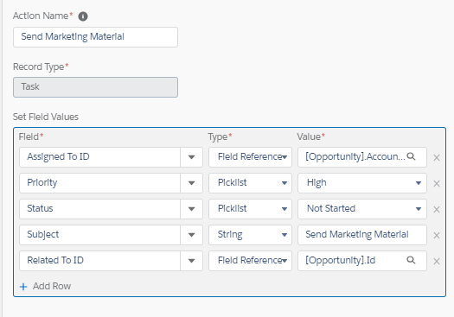Screen dimensions: 454x317
Task: Open the Subject field dropdown arrow
Action: pos(191,235)
